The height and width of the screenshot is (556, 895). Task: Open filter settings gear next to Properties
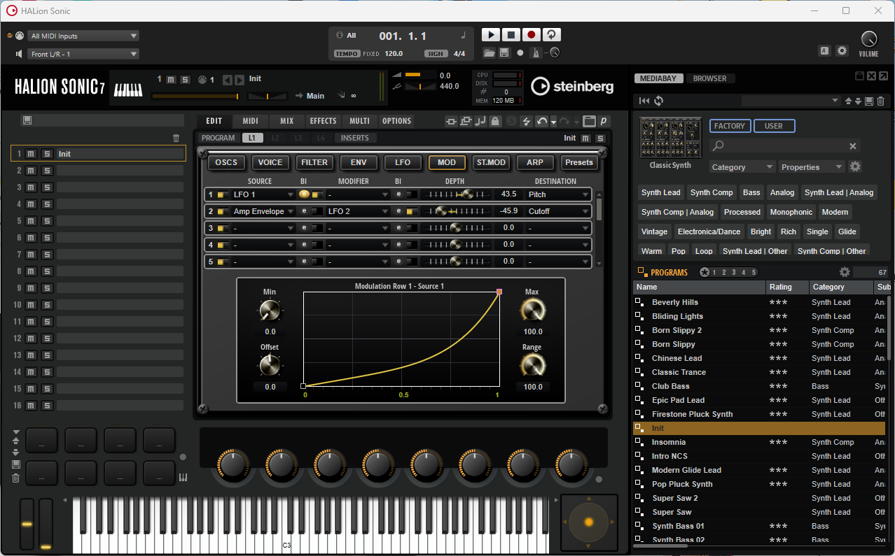855,166
